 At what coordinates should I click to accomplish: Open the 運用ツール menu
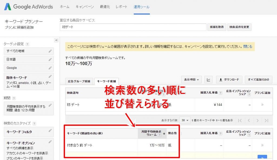click(x=141, y=7)
